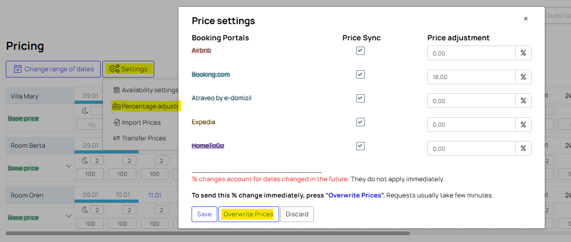Click the Airbnb portal label
The width and height of the screenshot is (571, 242).
(202, 50)
